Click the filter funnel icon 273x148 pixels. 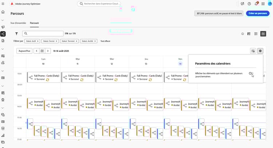tap(16, 33)
